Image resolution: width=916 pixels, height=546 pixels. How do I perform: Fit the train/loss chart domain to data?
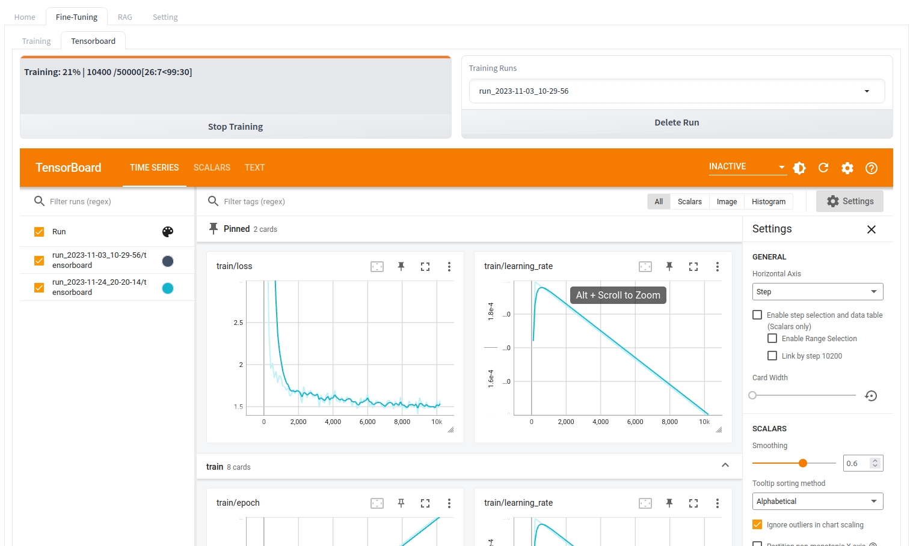point(377,267)
